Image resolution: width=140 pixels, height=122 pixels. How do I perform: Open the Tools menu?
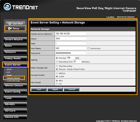click(15, 98)
